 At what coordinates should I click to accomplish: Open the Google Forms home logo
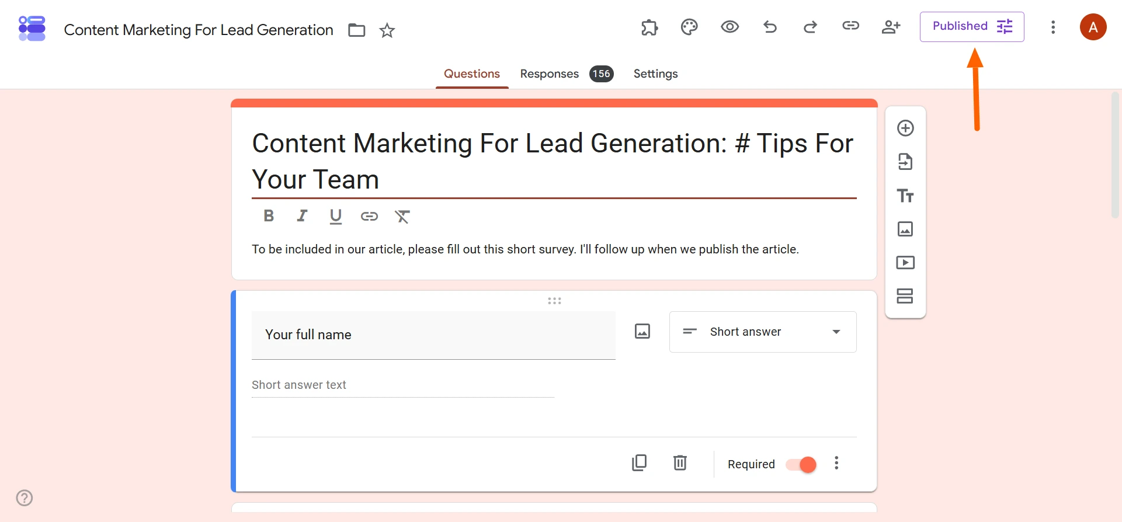(x=32, y=29)
